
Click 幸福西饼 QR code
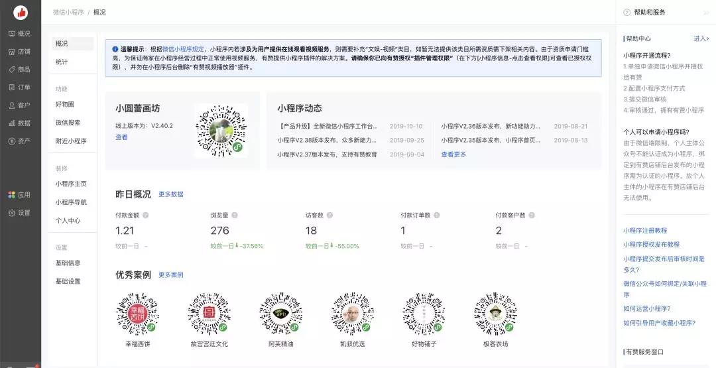tap(137, 314)
